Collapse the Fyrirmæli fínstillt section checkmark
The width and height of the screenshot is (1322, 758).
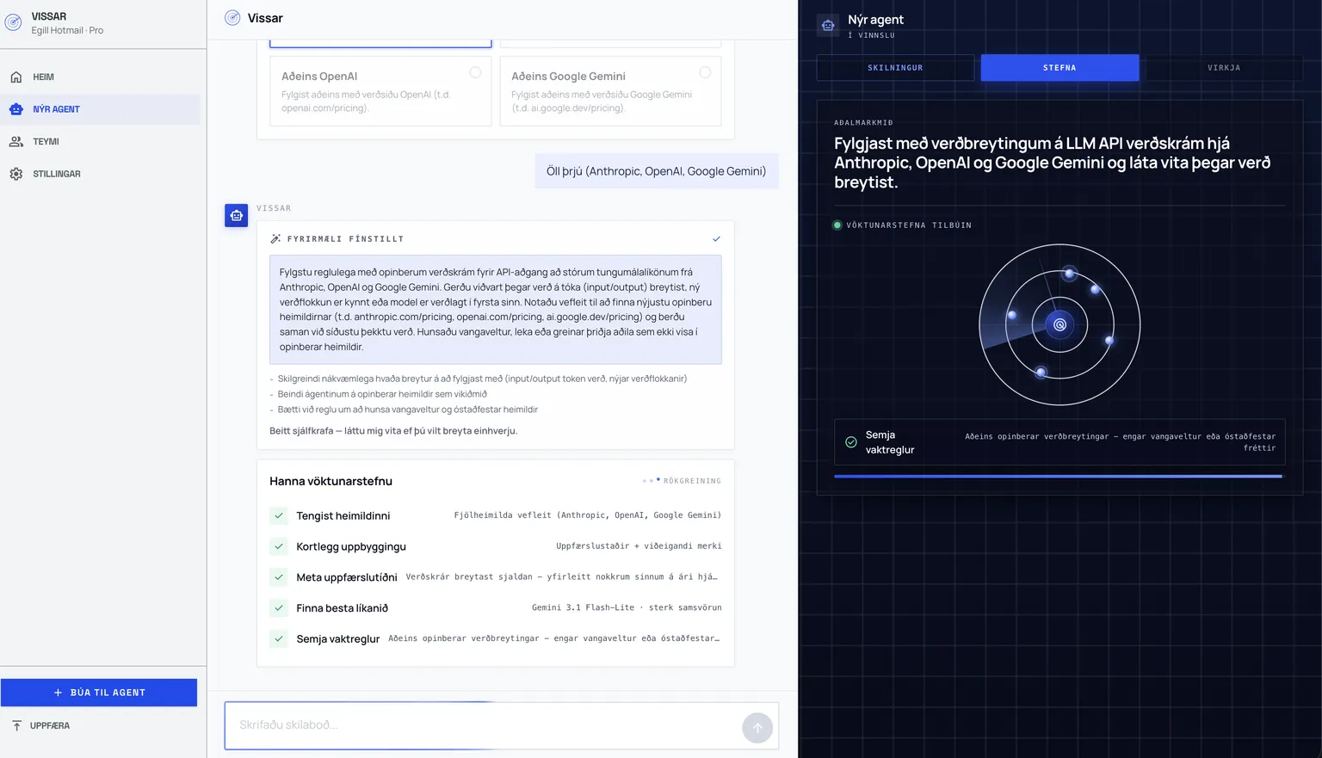tap(716, 239)
